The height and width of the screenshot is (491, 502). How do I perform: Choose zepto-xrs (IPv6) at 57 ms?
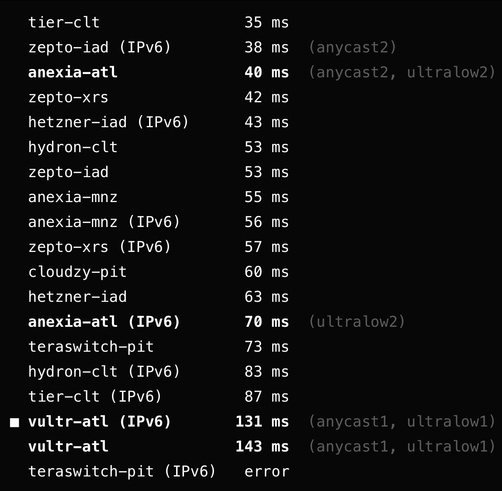point(99,247)
